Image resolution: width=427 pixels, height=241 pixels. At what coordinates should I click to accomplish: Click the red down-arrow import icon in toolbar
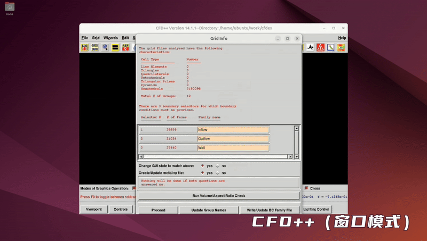(x=85, y=47)
